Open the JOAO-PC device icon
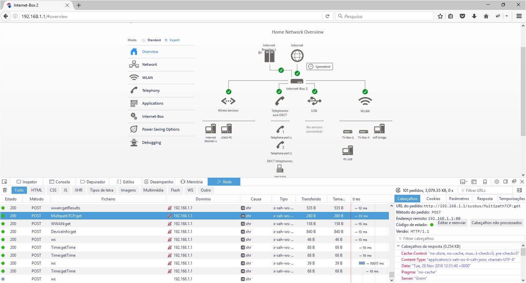Screen dimensions: 526x283 click(x=226, y=129)
